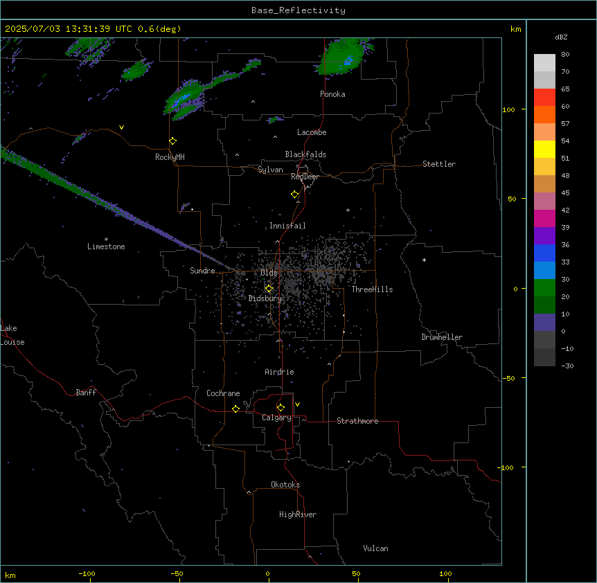Click the Didsbury label
Screen dimensions: 597x583
tap(265, 298)
